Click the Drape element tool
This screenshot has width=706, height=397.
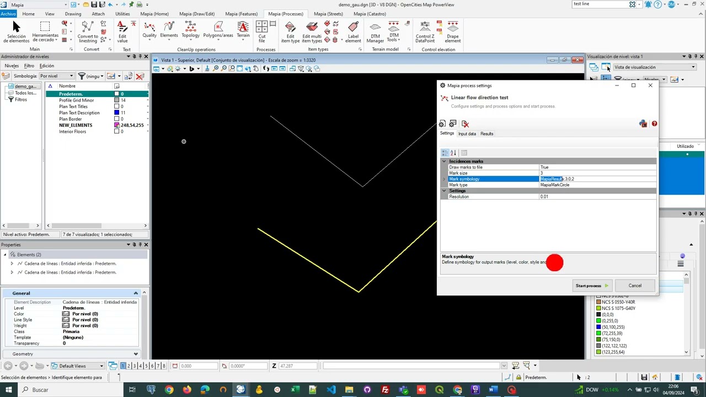tap(453, 31)
